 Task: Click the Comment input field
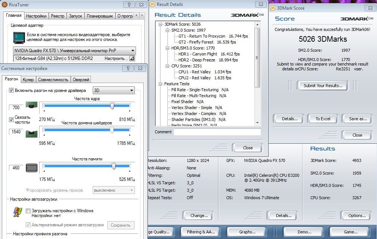pyautogui.click(x=217, y=132)
